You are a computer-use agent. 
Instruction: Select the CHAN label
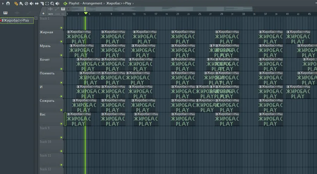pos(57,14)
